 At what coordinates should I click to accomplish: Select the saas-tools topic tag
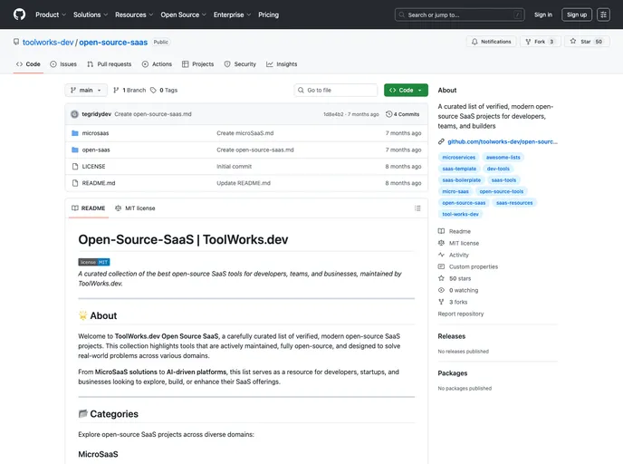[503, 180]
